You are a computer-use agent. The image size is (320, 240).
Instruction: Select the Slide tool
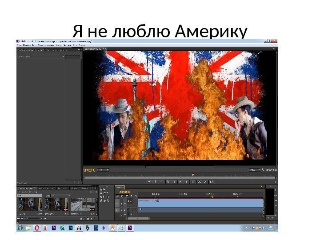[108, 197]
